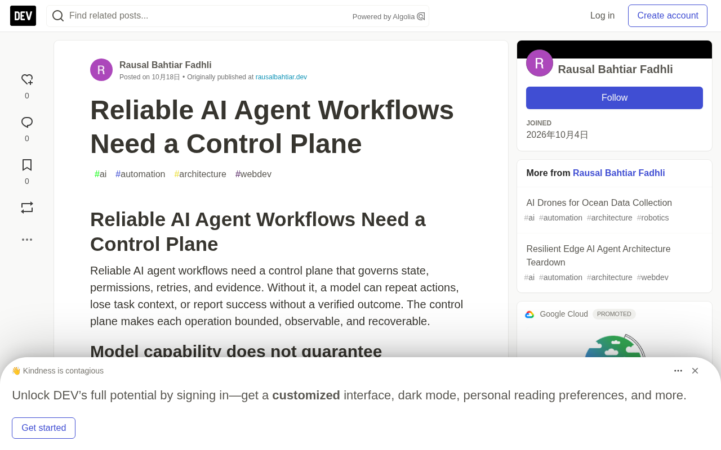The height and width of the screenshot is (450, 721).
Task: Click the Google Cloud promoted sponsor name
Action: tap(564, 314)
